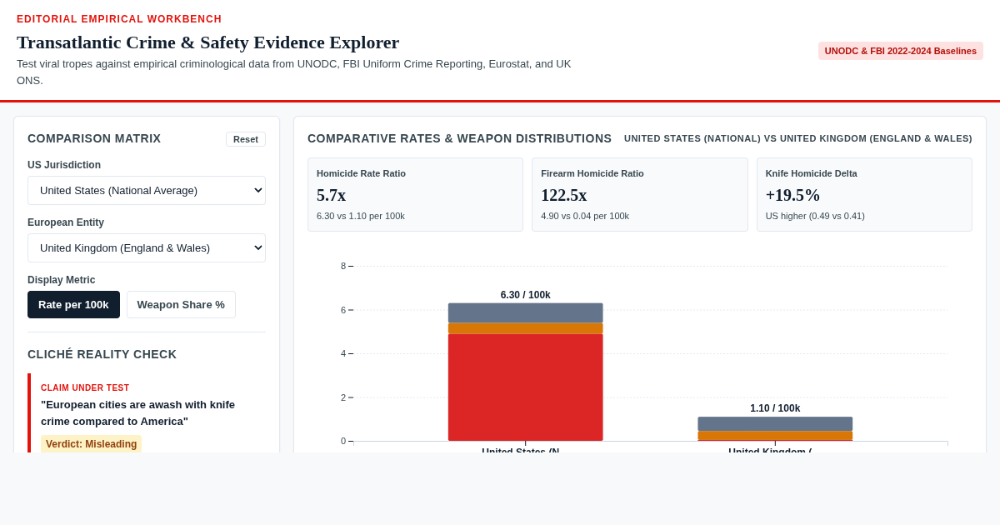Click the red firearm segment of US bar
This screenshot has width=1000, height=525.
525,387
